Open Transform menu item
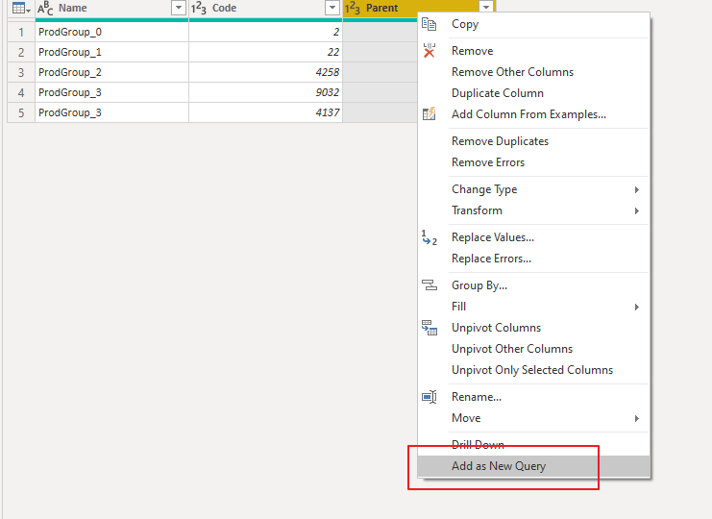This screenshot has width=712, height=519. coord(534,210)
